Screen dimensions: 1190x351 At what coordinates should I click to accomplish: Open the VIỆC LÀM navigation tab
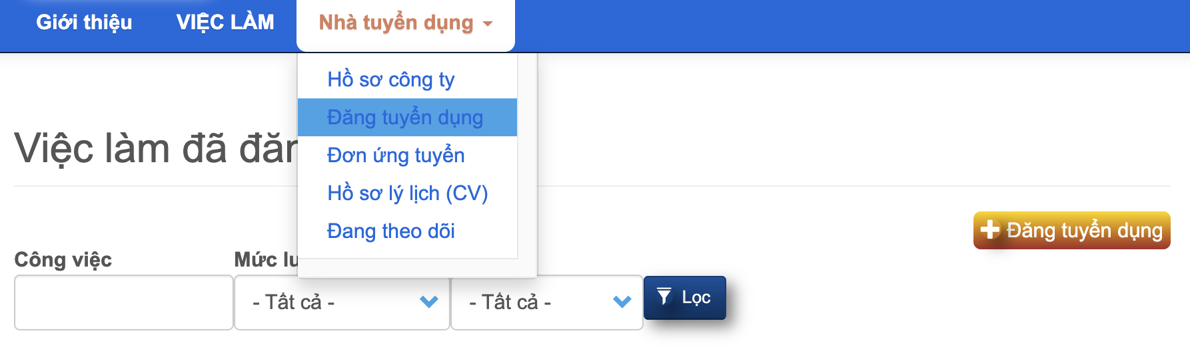point(225,23)
